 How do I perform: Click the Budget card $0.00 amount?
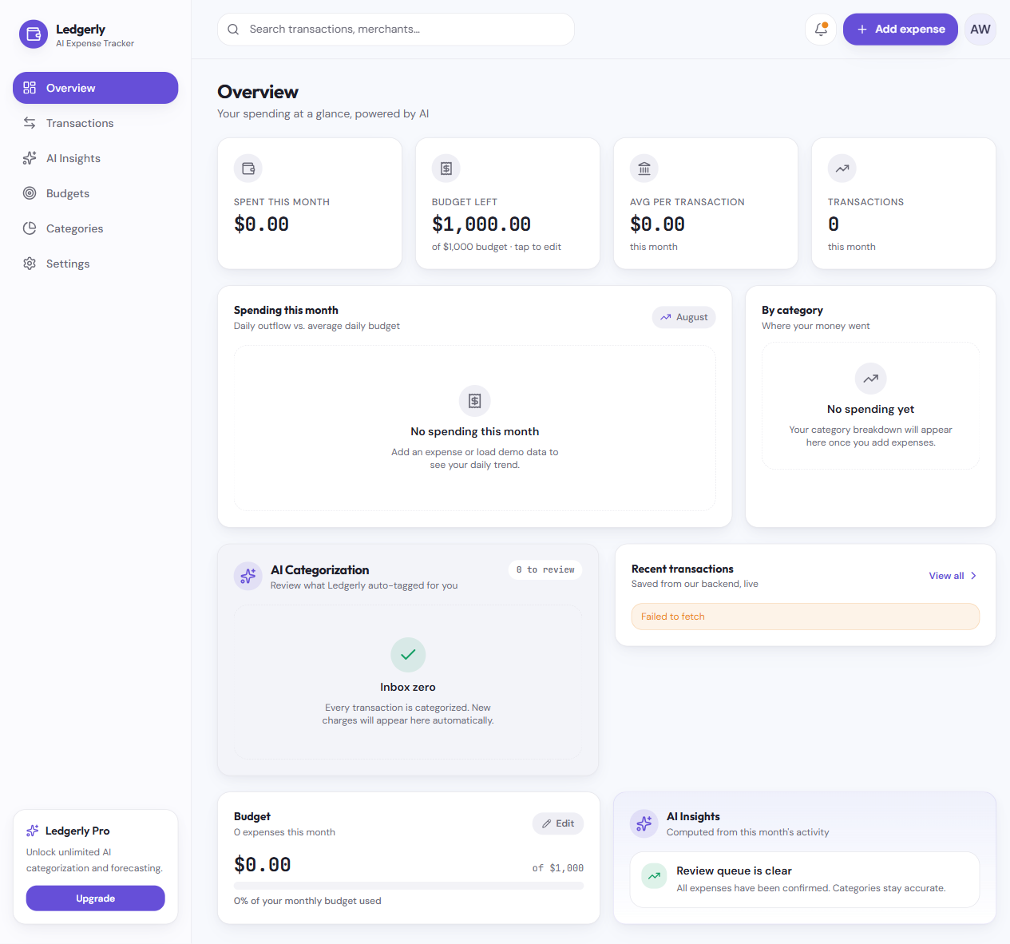(263, 865)
